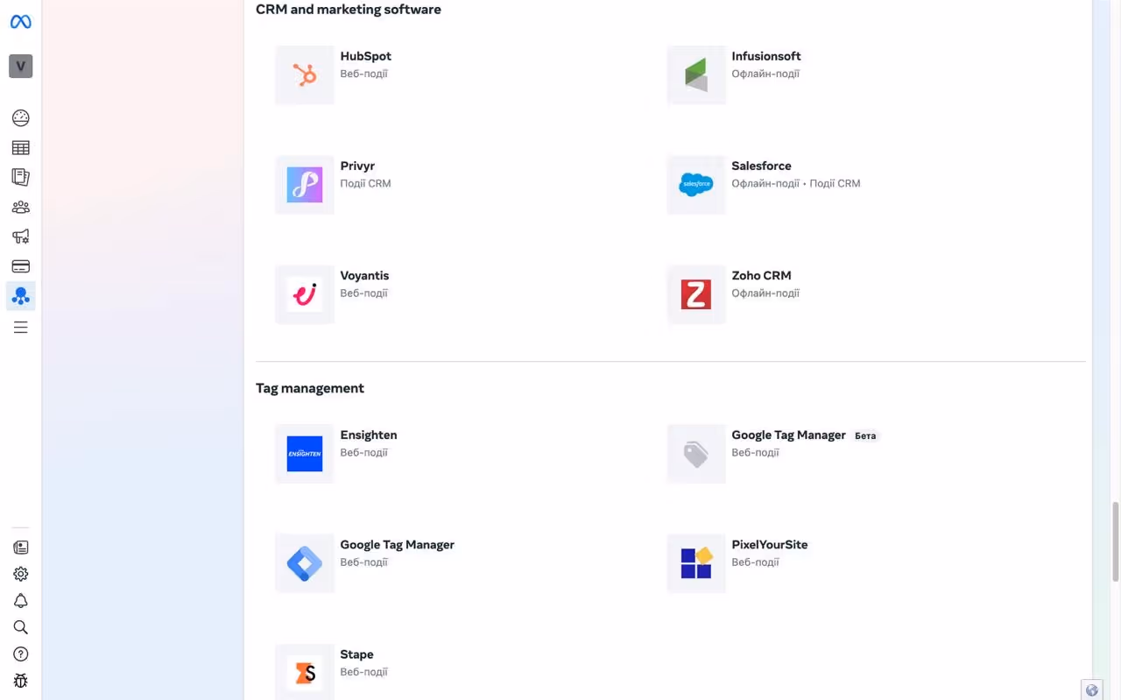Viewport: 1121px width, 700px height.
Task: Open the megaphone advertising icon in sidebar
Action: (x=21, y=237)
